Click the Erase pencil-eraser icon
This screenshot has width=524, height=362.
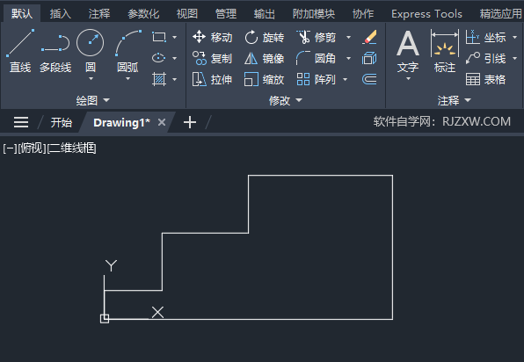coord(369,37)
